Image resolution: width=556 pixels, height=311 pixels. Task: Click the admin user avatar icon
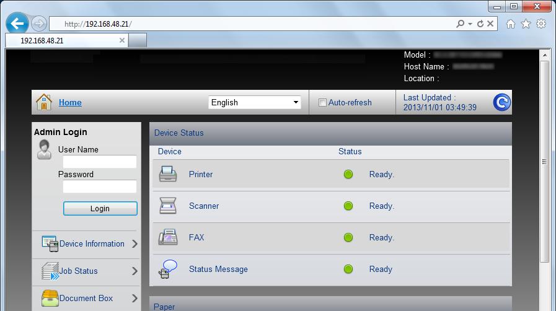[x=45, y=149]
